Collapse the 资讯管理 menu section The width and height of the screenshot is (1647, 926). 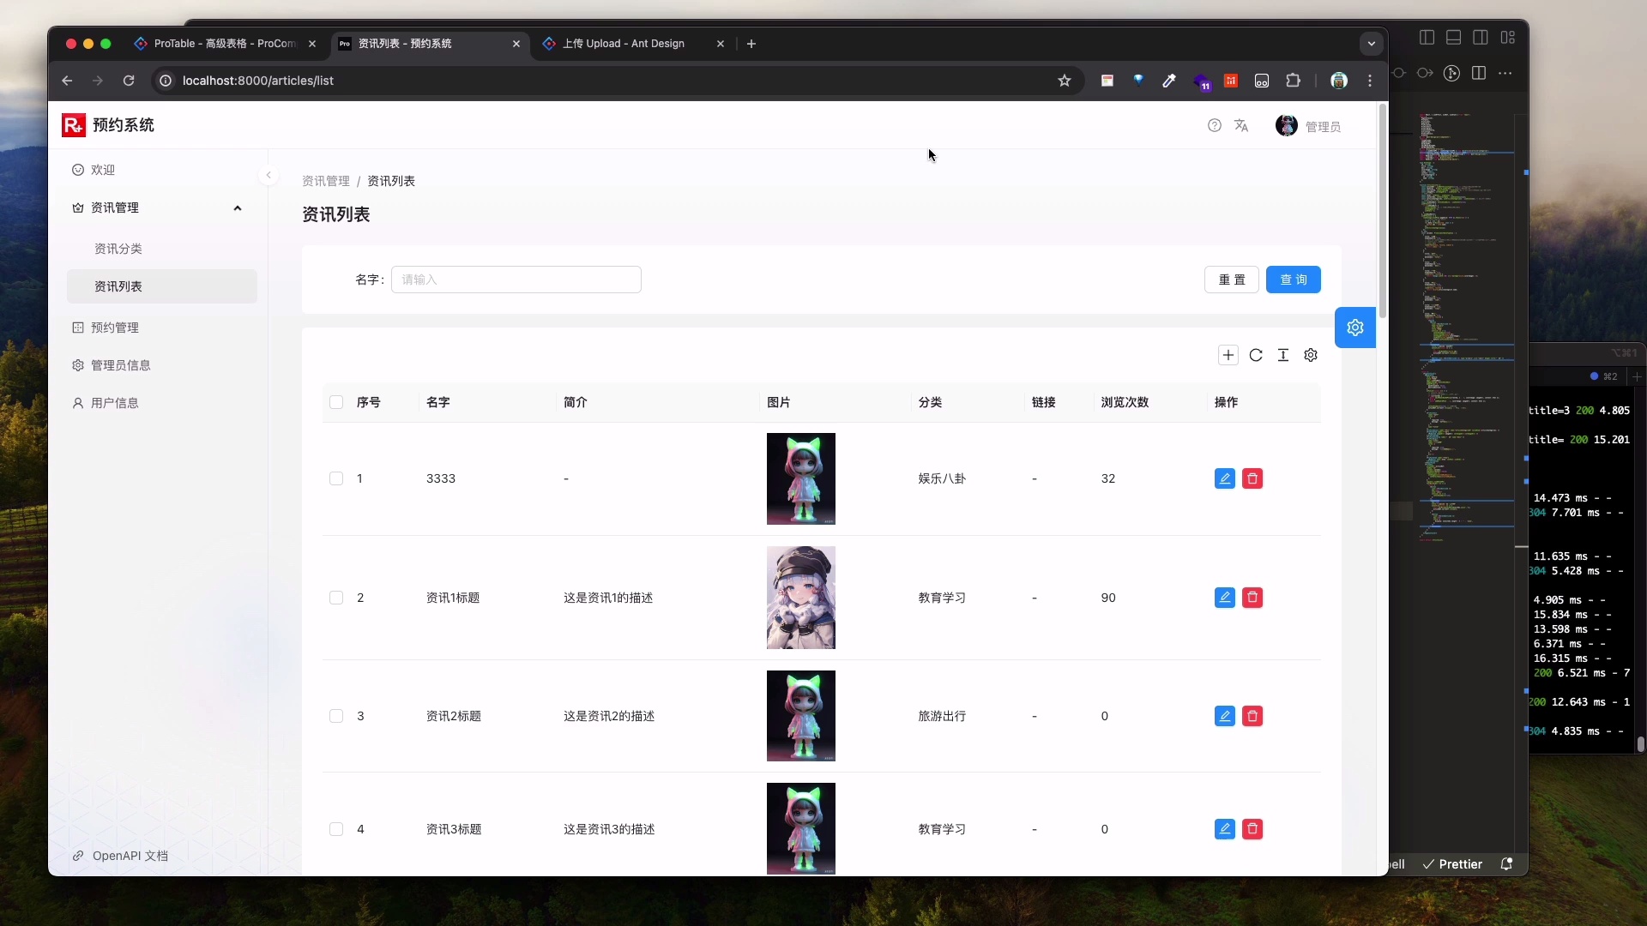pyautogui.click(x=238, y=207)
